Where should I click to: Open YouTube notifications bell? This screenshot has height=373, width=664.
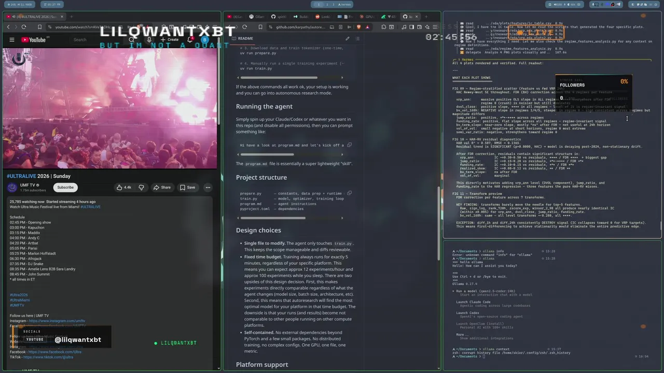pos(190,39)
